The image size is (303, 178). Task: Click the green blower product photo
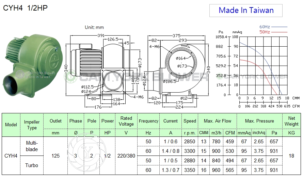(32, 66)
